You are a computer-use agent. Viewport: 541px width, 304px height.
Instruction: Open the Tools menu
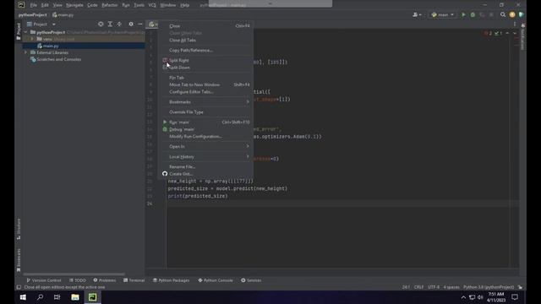[x=139, y=5]
